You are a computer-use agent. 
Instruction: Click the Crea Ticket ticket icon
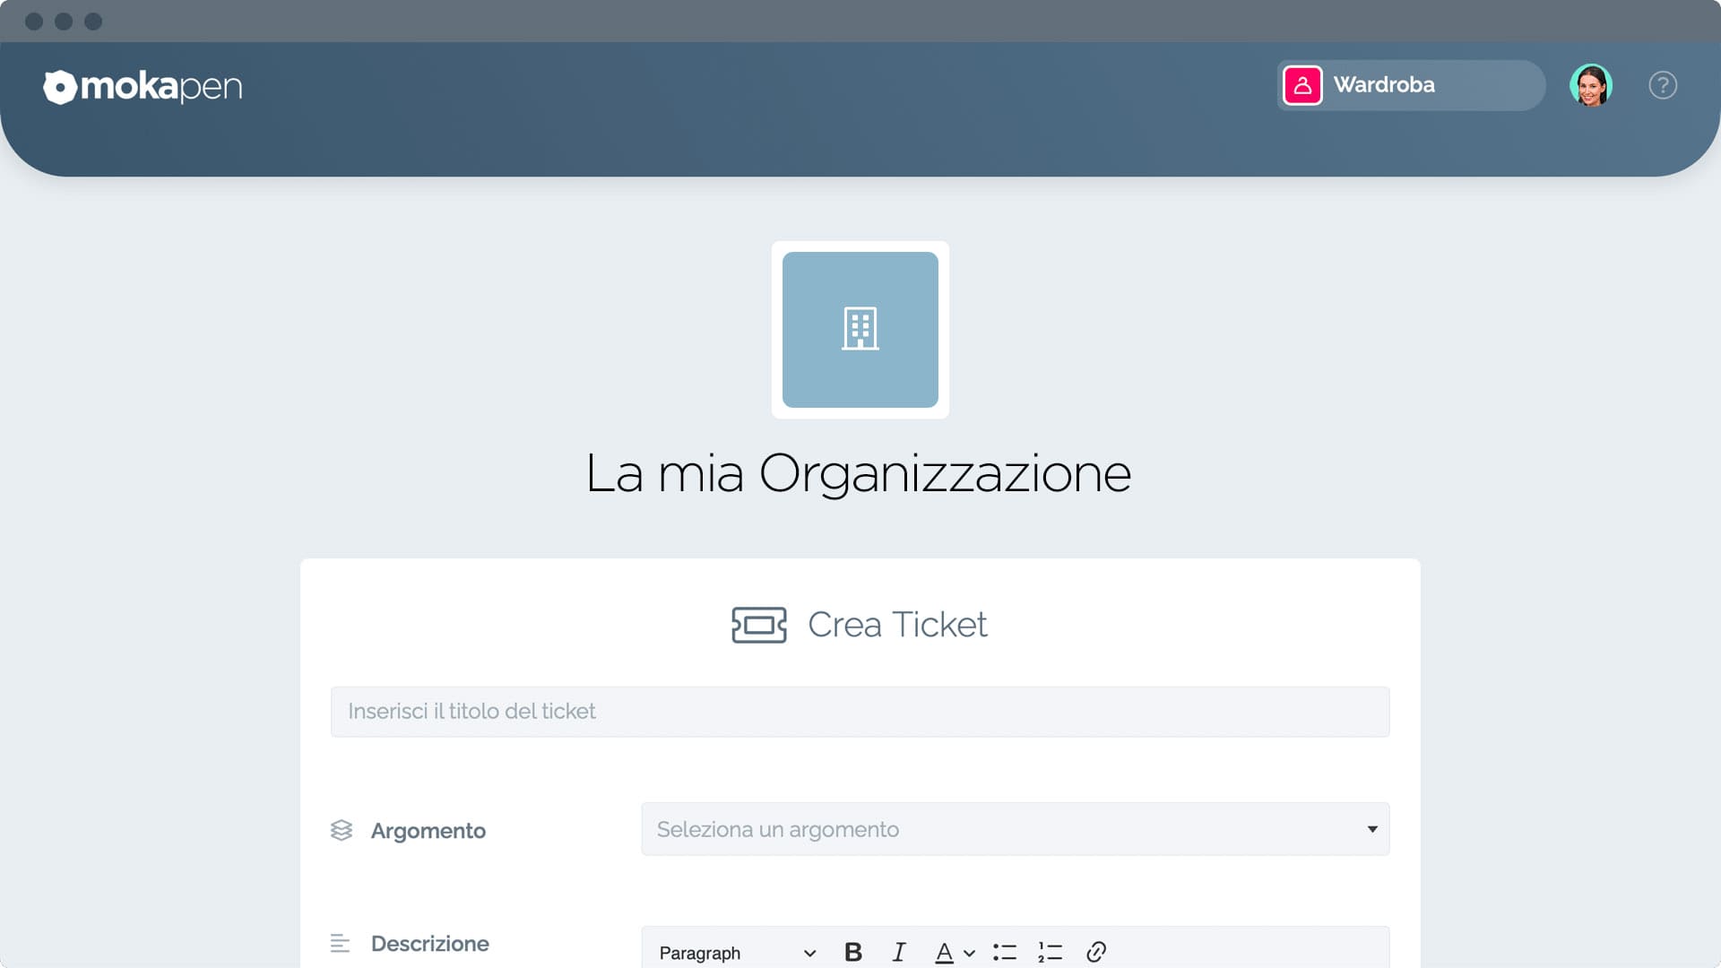757,626
